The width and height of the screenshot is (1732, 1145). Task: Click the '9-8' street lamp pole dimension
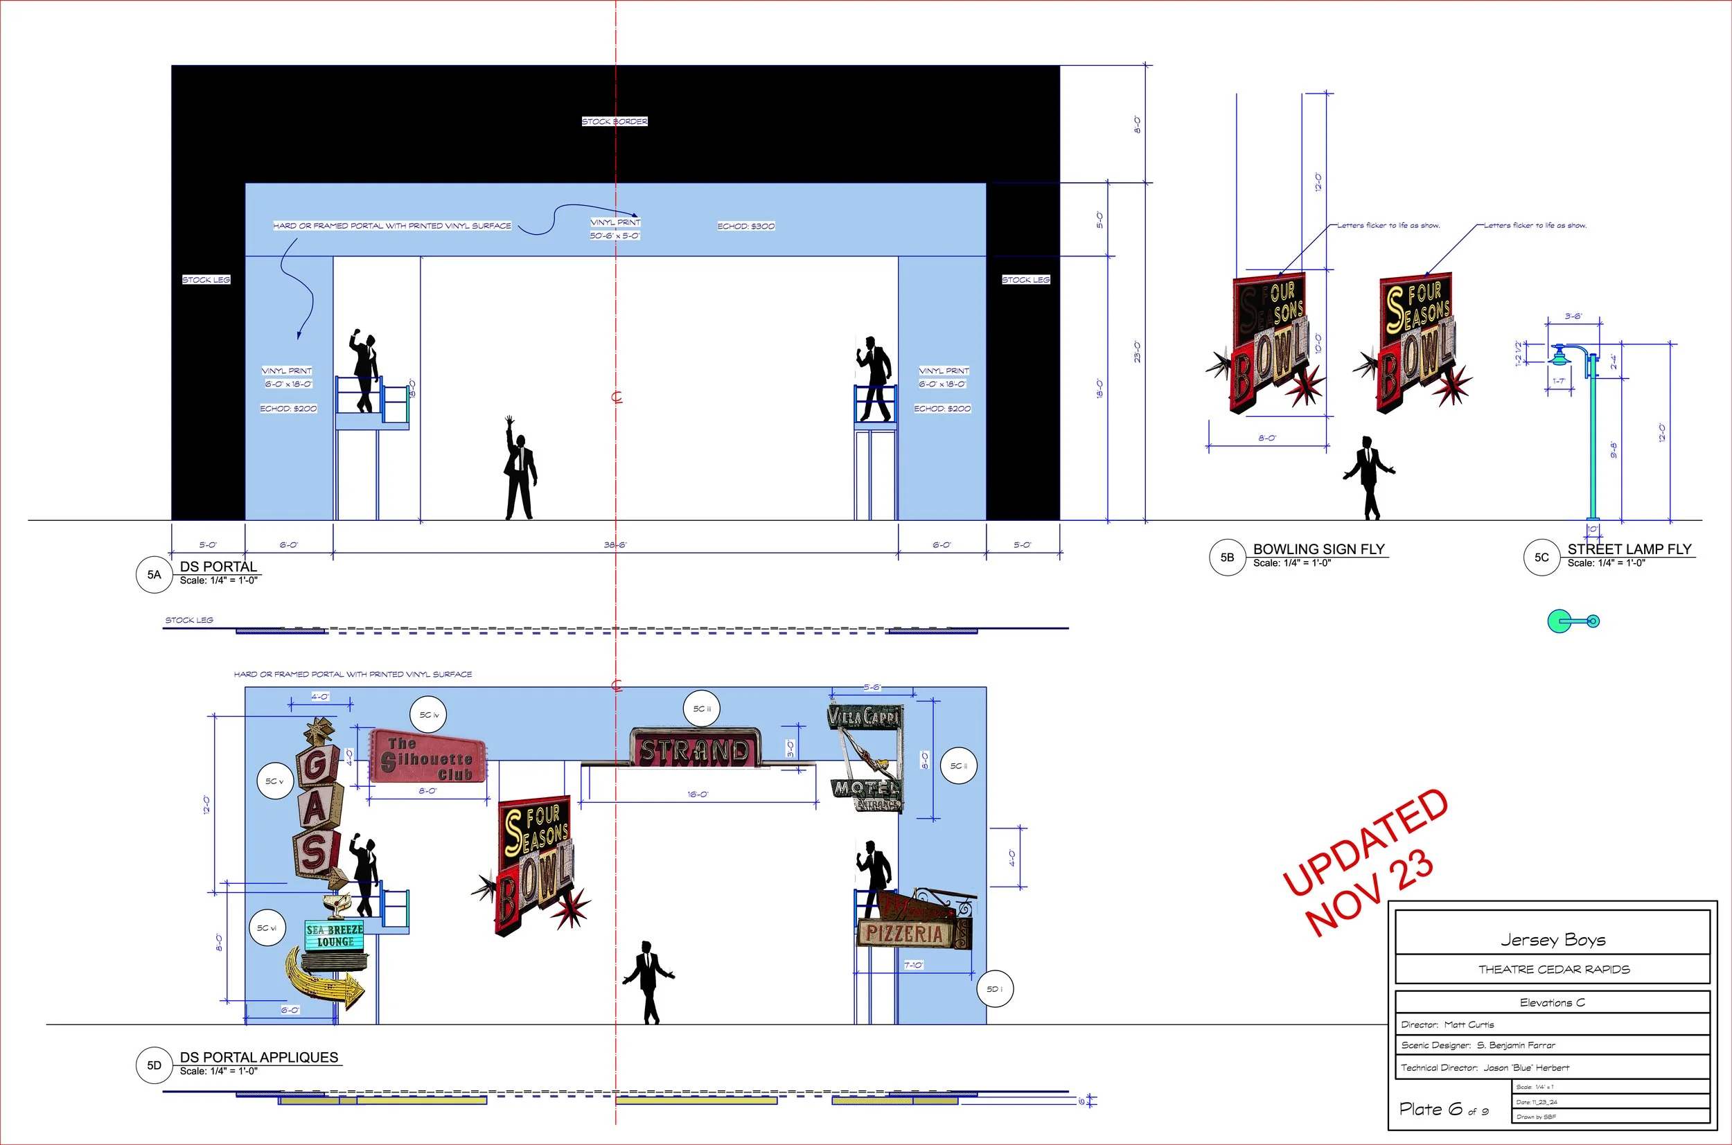point(1614,450)
